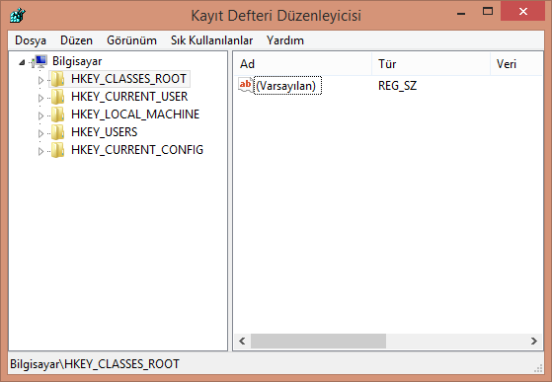Open the Düzen menu
This screenshot has width=552, height=382.
[x=76, y=40]
